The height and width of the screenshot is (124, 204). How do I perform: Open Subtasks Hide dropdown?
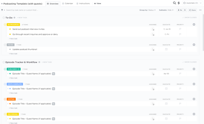[x=166, y=10]
